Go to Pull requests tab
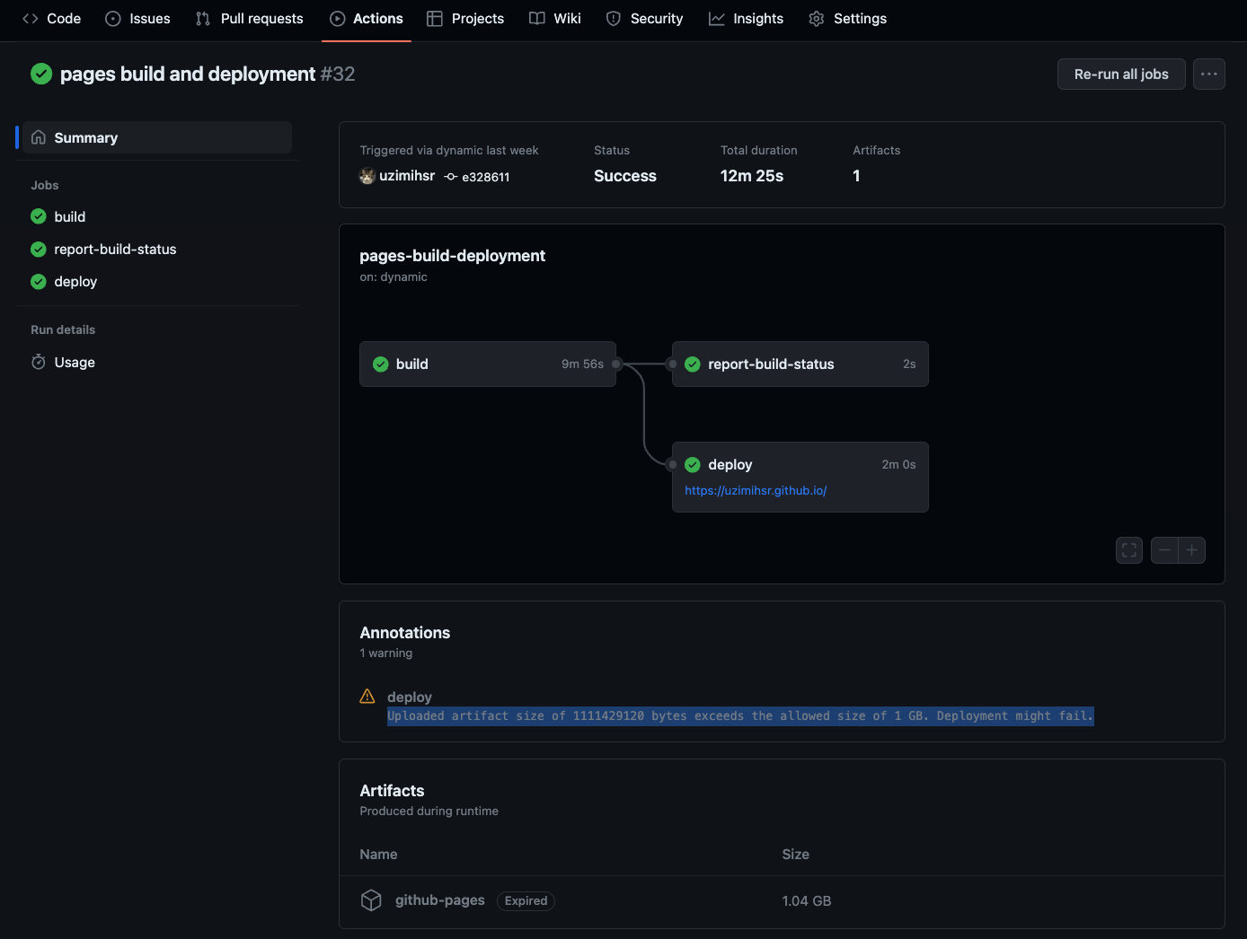 pyautogui.click(x=250, y=19)
